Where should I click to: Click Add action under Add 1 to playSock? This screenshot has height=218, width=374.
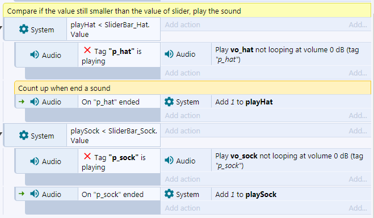click(183, 208)
